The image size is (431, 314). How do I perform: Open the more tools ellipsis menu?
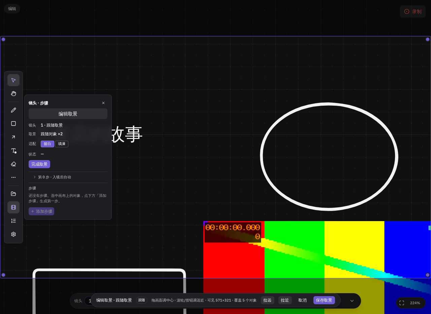point(13,177)
